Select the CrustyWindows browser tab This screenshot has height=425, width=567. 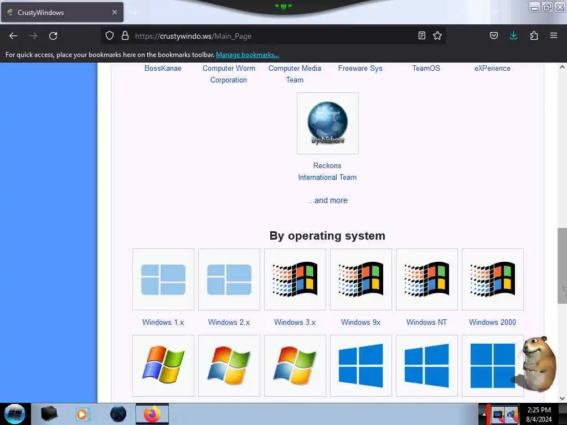pos(62,12)
